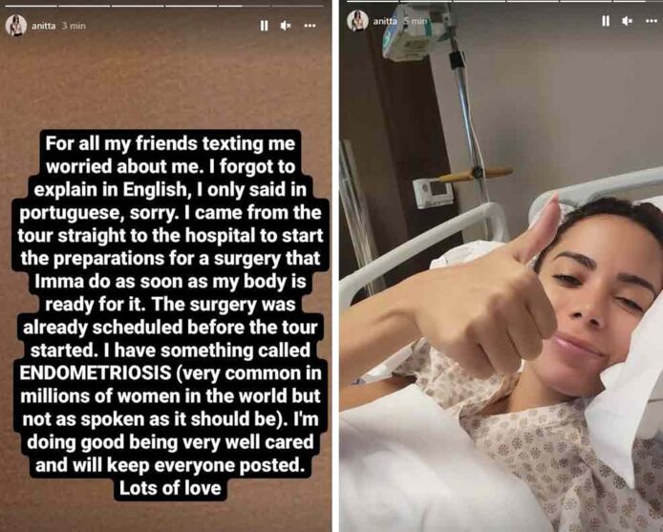Jump to second progress segment, left story
Screen dimensions: 663x532
84,6
